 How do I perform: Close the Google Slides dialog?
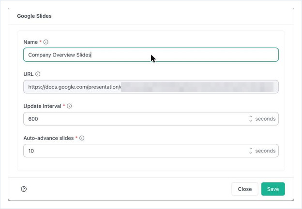[245, 189]
